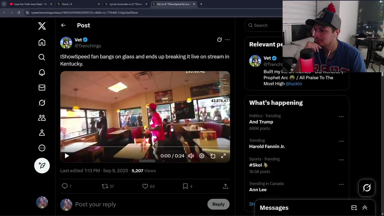This screenshot has width=384, height=216.
Task: Click the repost icon with 37
Action: click(x=105, y=186)
